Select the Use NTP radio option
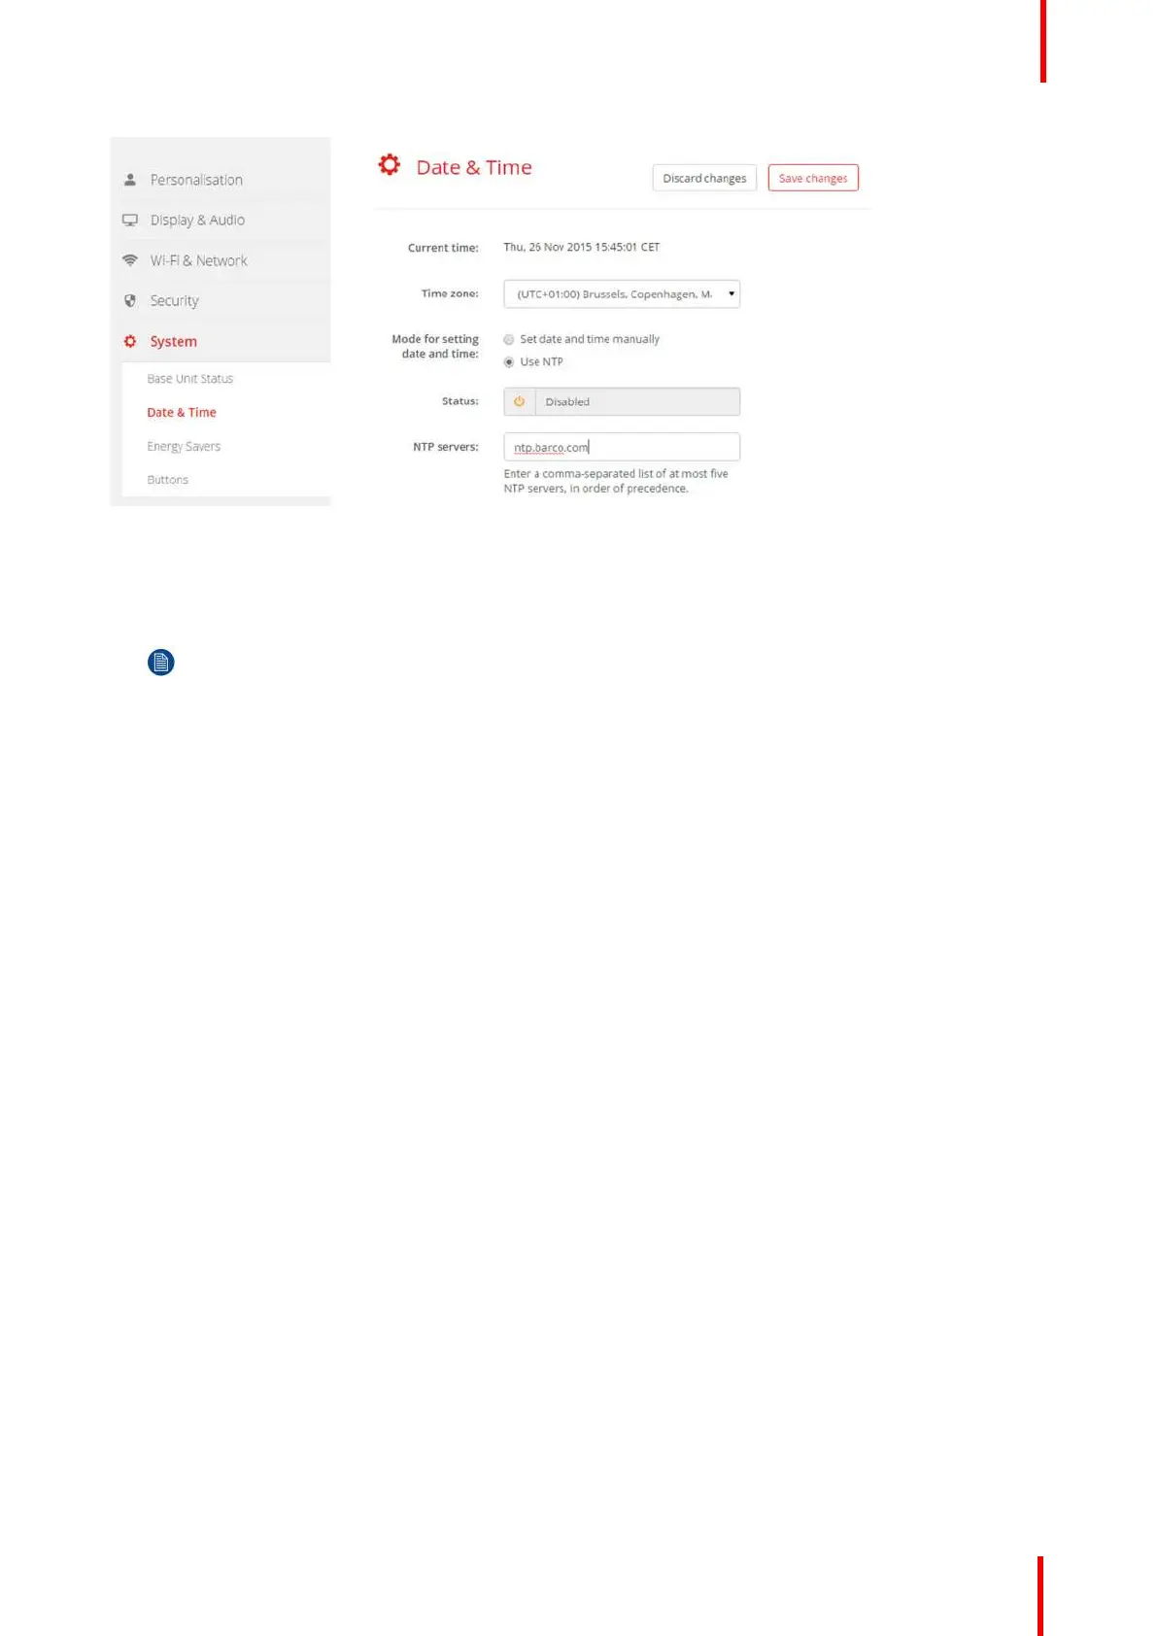1157x1636 pixels. (508, 362)
